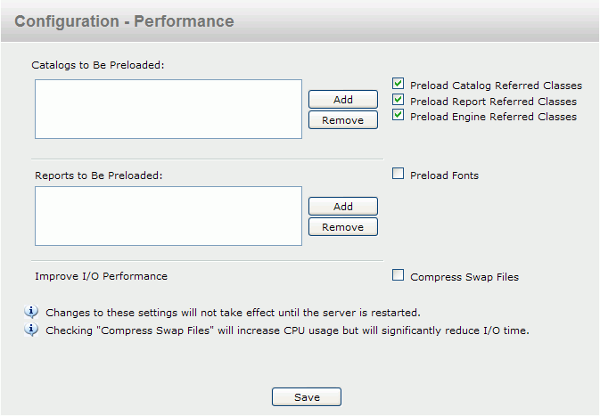The height and width of the screenshot is (416, 600).
Task: Click the Configuration - Performance heading
Action: point(124,21)
